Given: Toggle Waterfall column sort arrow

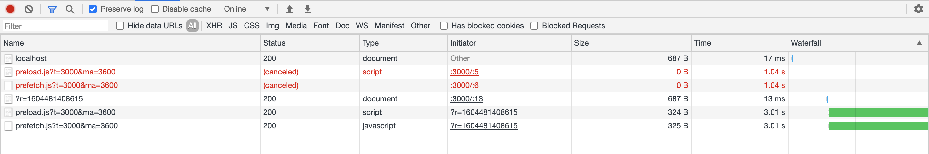Looking at the screenshot, I should point(919,43).
